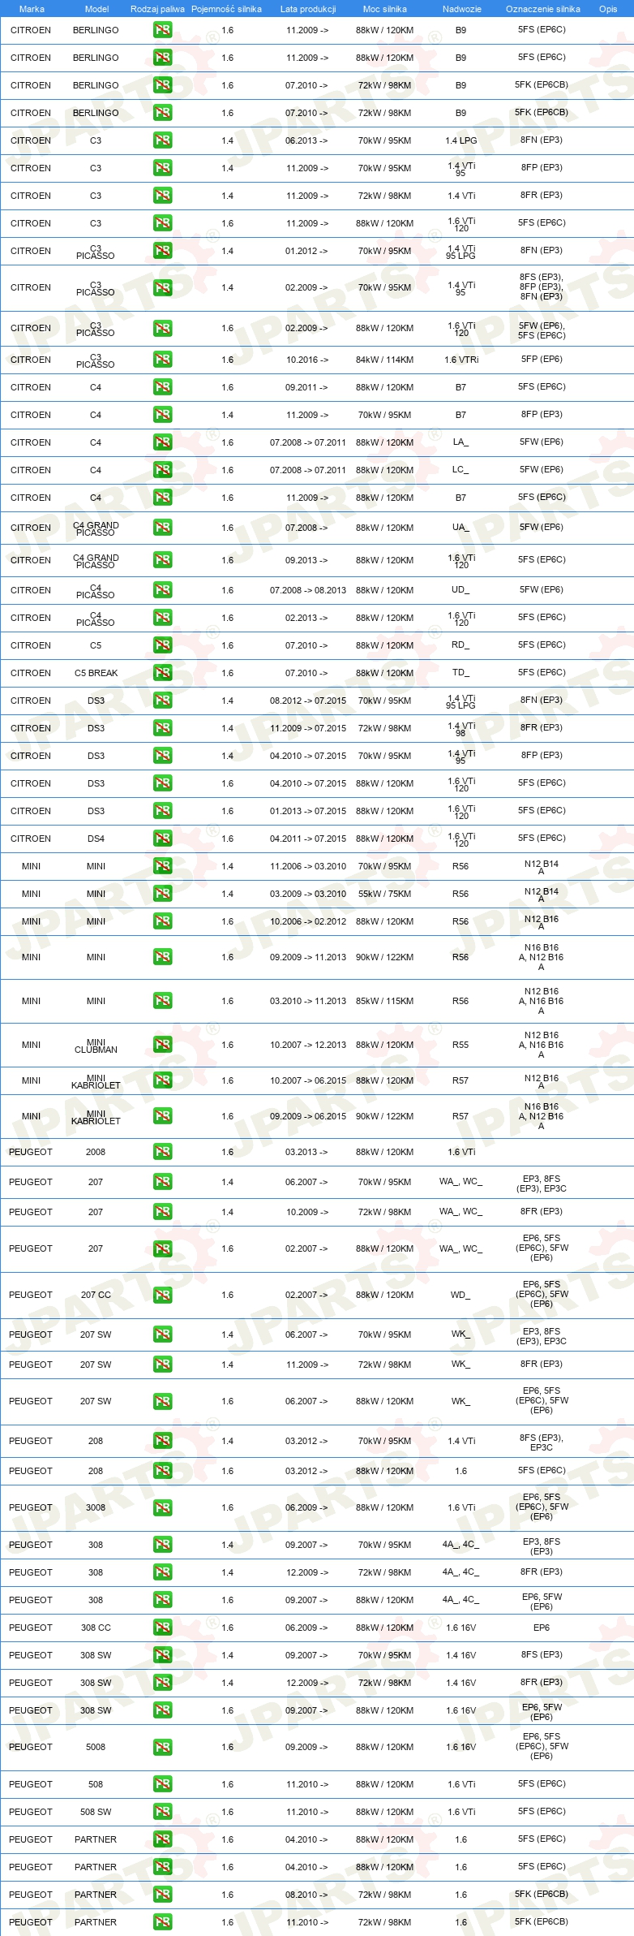This screenshot has height=1936, width=634.
Task: Select the 84kW / 114KM power cell
Action: pyautogui.click(x=384, y=360)
